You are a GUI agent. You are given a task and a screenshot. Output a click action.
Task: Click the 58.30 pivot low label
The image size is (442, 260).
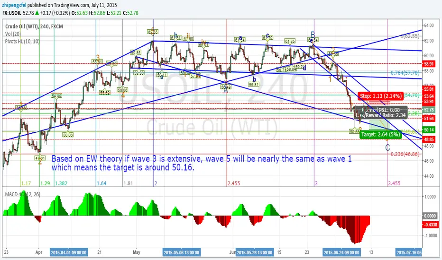click(139, 73)
